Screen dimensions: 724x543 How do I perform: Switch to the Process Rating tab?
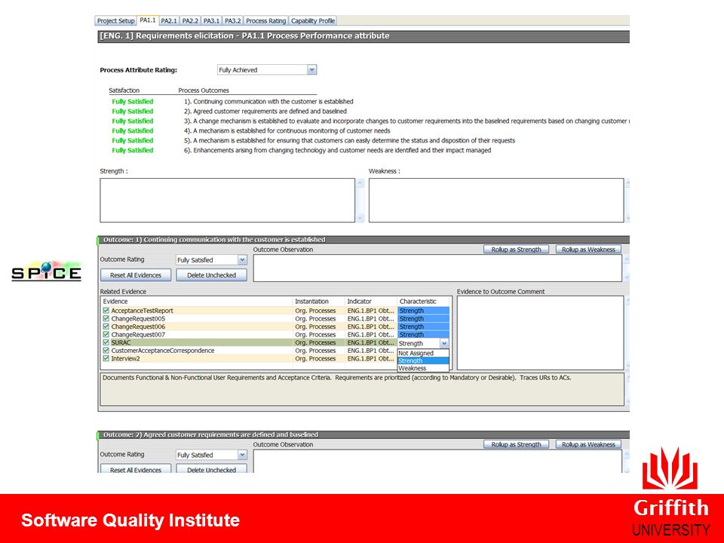click(x=266, y=21)
